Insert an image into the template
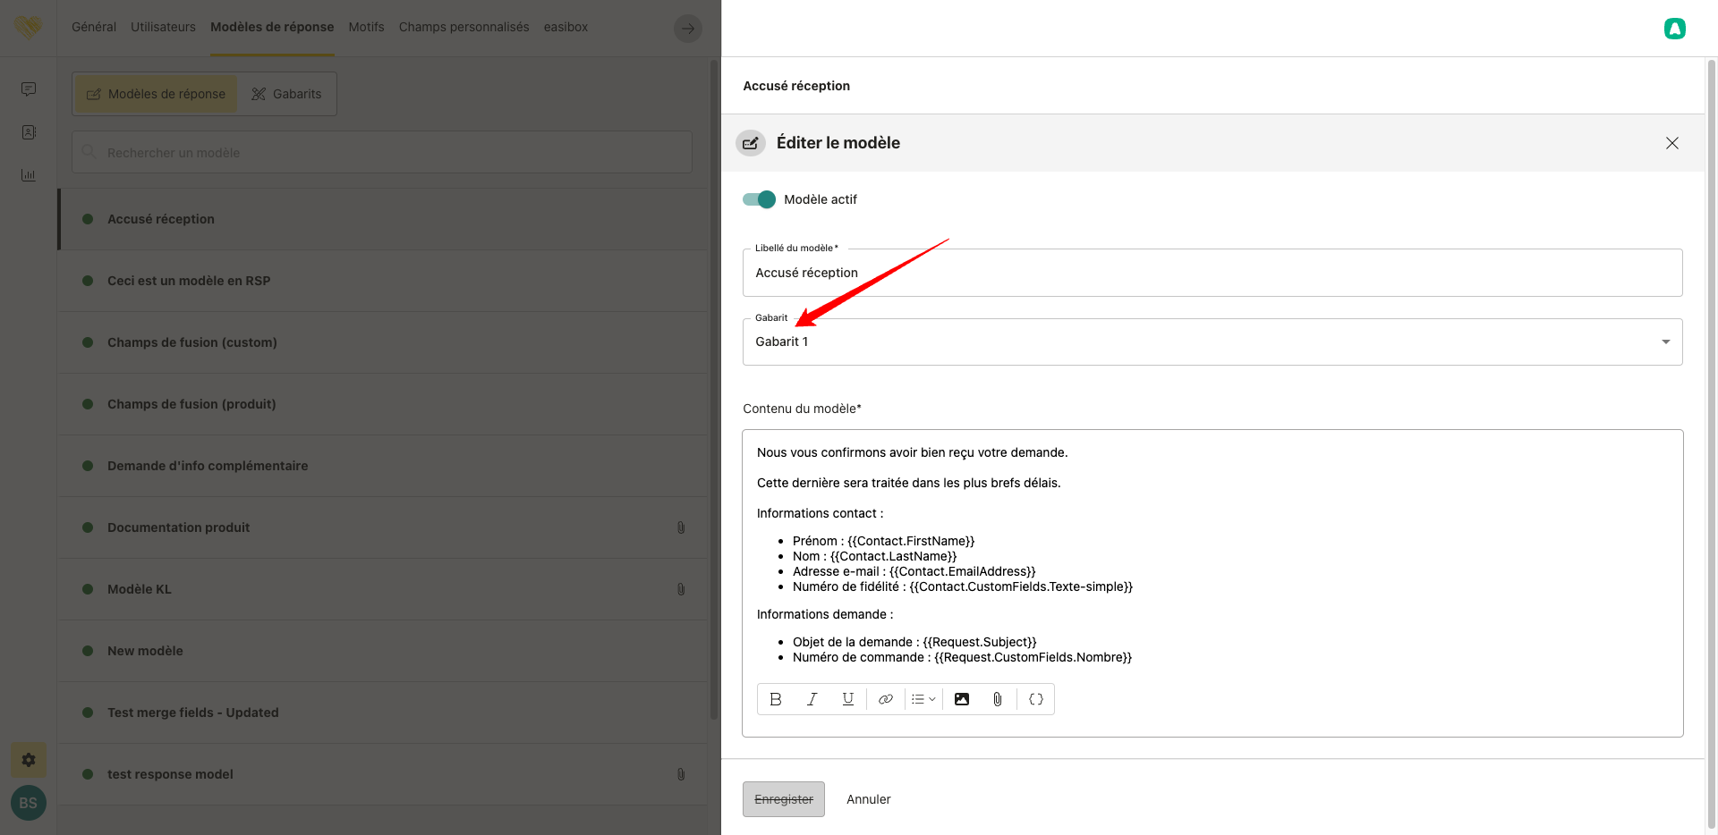Viewport: 1718px width, 835px height. 962,699
